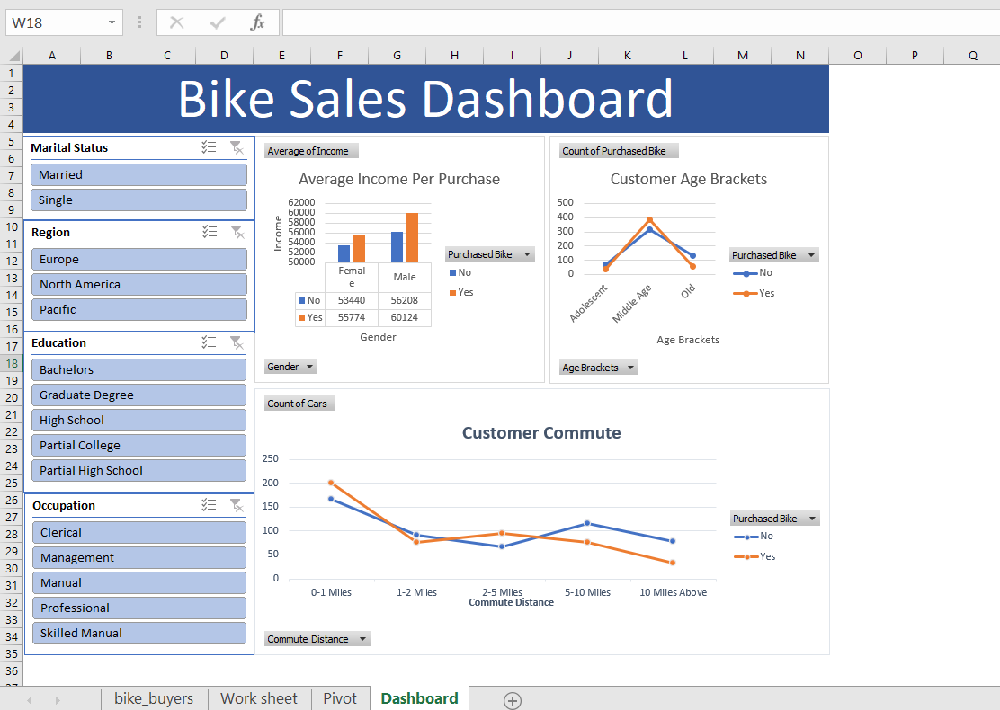Toggle multi-select in Marital Status slicer
This screenshot has height=710, width=1000.
[x=209, y=147]
